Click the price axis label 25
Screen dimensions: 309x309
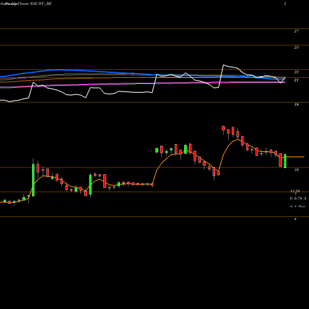[x=296, y=48]
